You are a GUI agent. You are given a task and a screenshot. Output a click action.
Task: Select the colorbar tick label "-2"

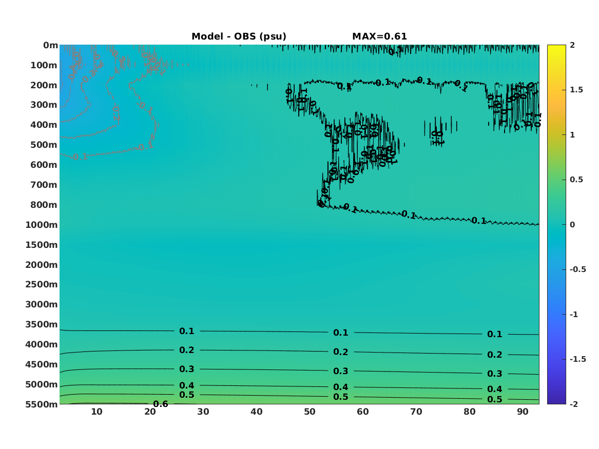point(573,404)
